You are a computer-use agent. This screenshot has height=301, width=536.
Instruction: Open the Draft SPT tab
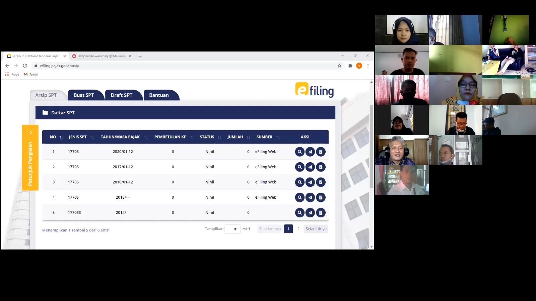(x=122, y=95)
